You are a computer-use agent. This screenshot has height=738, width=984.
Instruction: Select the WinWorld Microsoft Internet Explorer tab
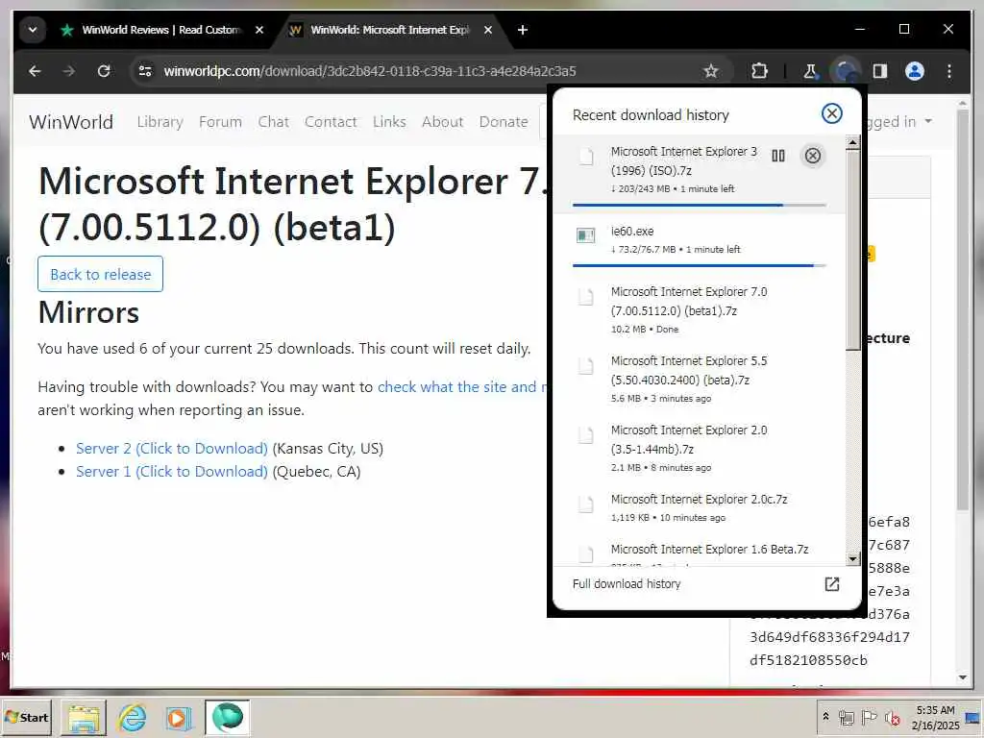click(389, 30)
